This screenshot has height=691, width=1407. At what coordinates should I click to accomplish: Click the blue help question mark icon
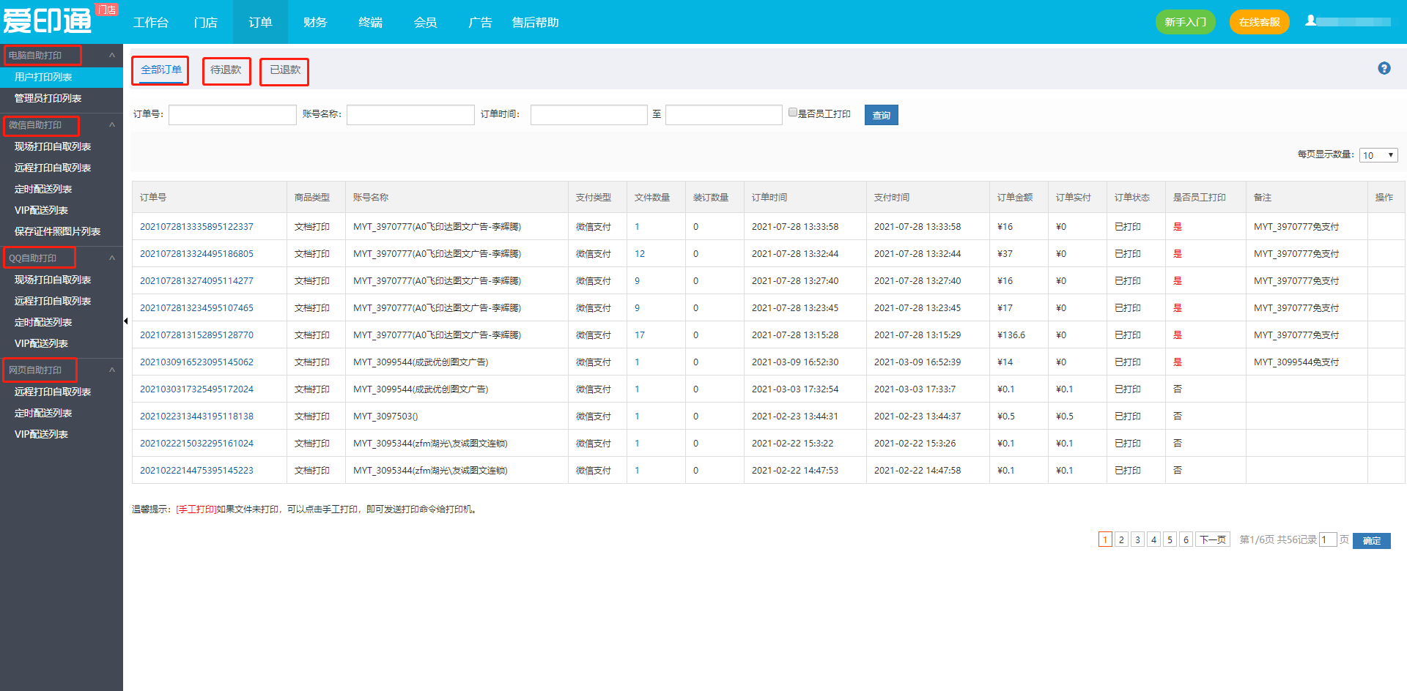coord(1384,68)
